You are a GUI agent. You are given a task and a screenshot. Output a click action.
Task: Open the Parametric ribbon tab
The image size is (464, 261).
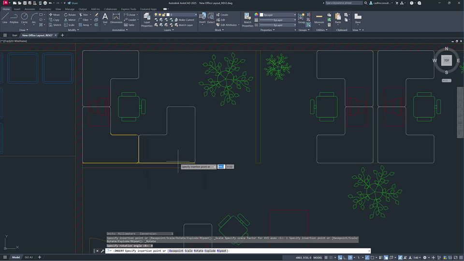pos(45,9)
